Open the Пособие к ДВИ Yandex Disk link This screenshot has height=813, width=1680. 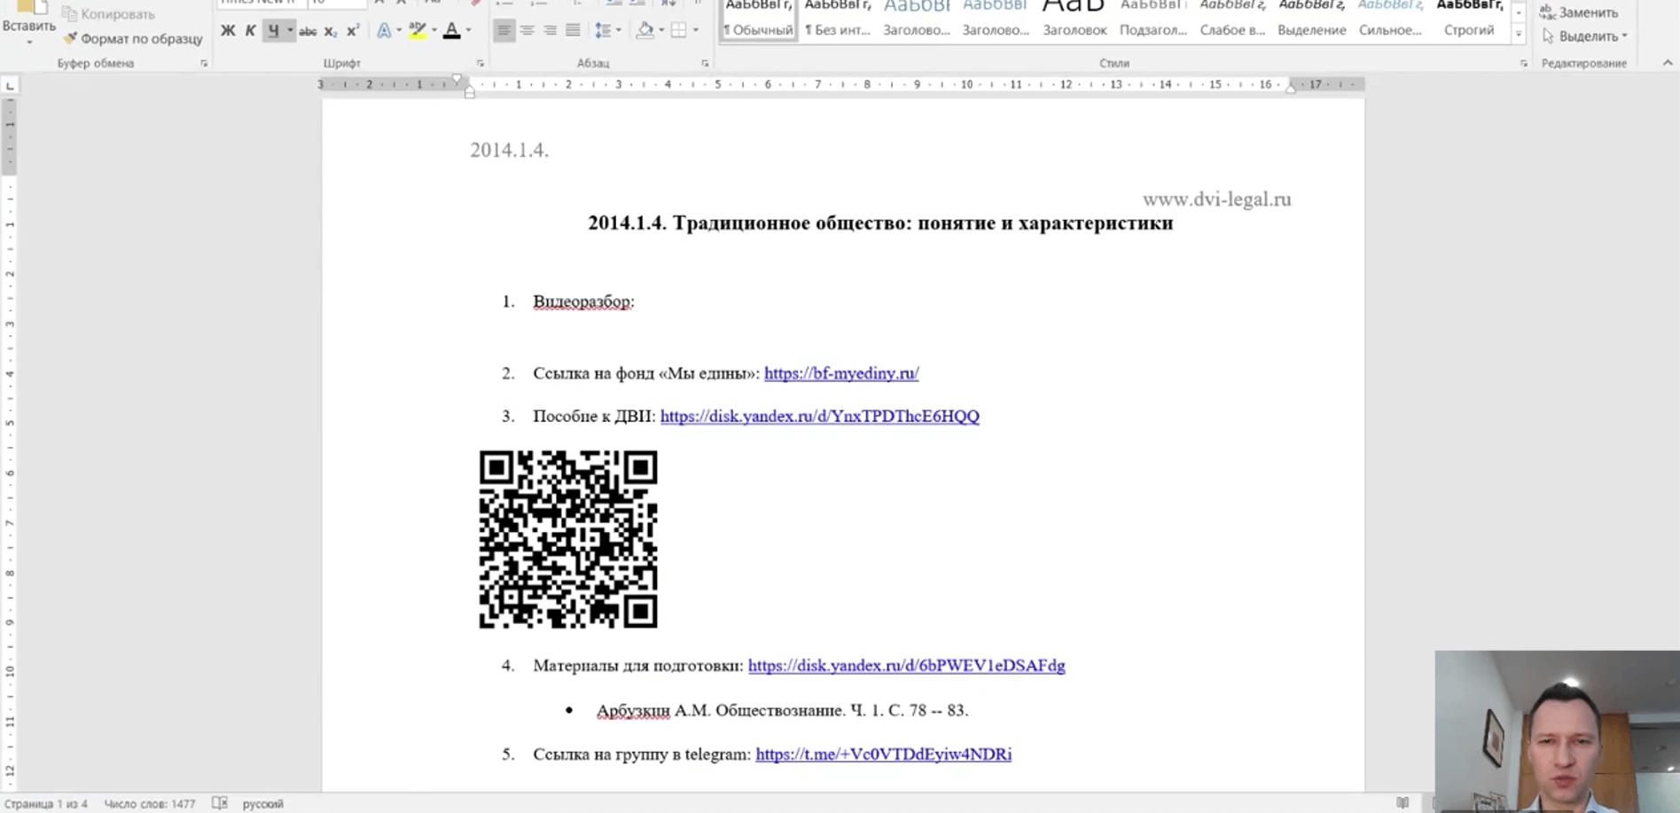pos(820,416)
